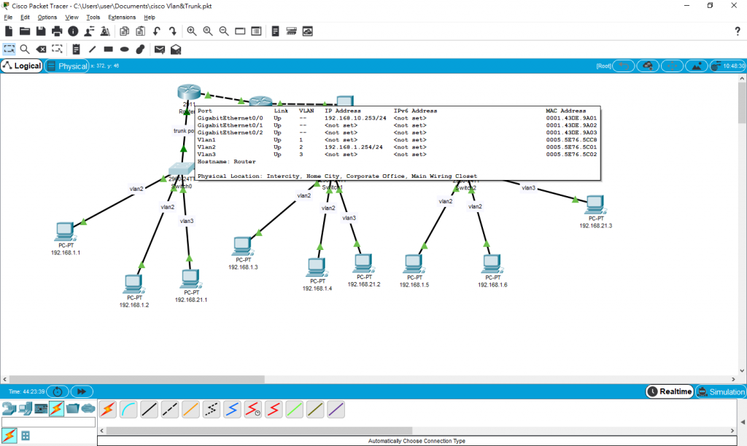The height and width of the screenshot is (446, 747).
Task: Reset workspace zoom level
Action: 208,31
